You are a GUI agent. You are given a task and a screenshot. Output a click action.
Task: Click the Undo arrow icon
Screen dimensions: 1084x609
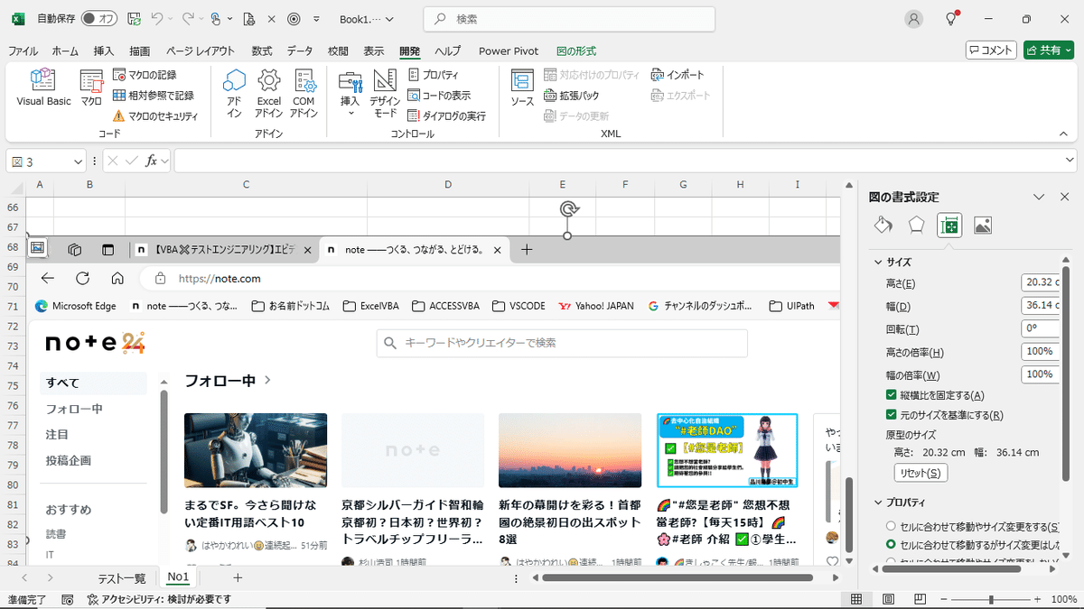[157, 19]
